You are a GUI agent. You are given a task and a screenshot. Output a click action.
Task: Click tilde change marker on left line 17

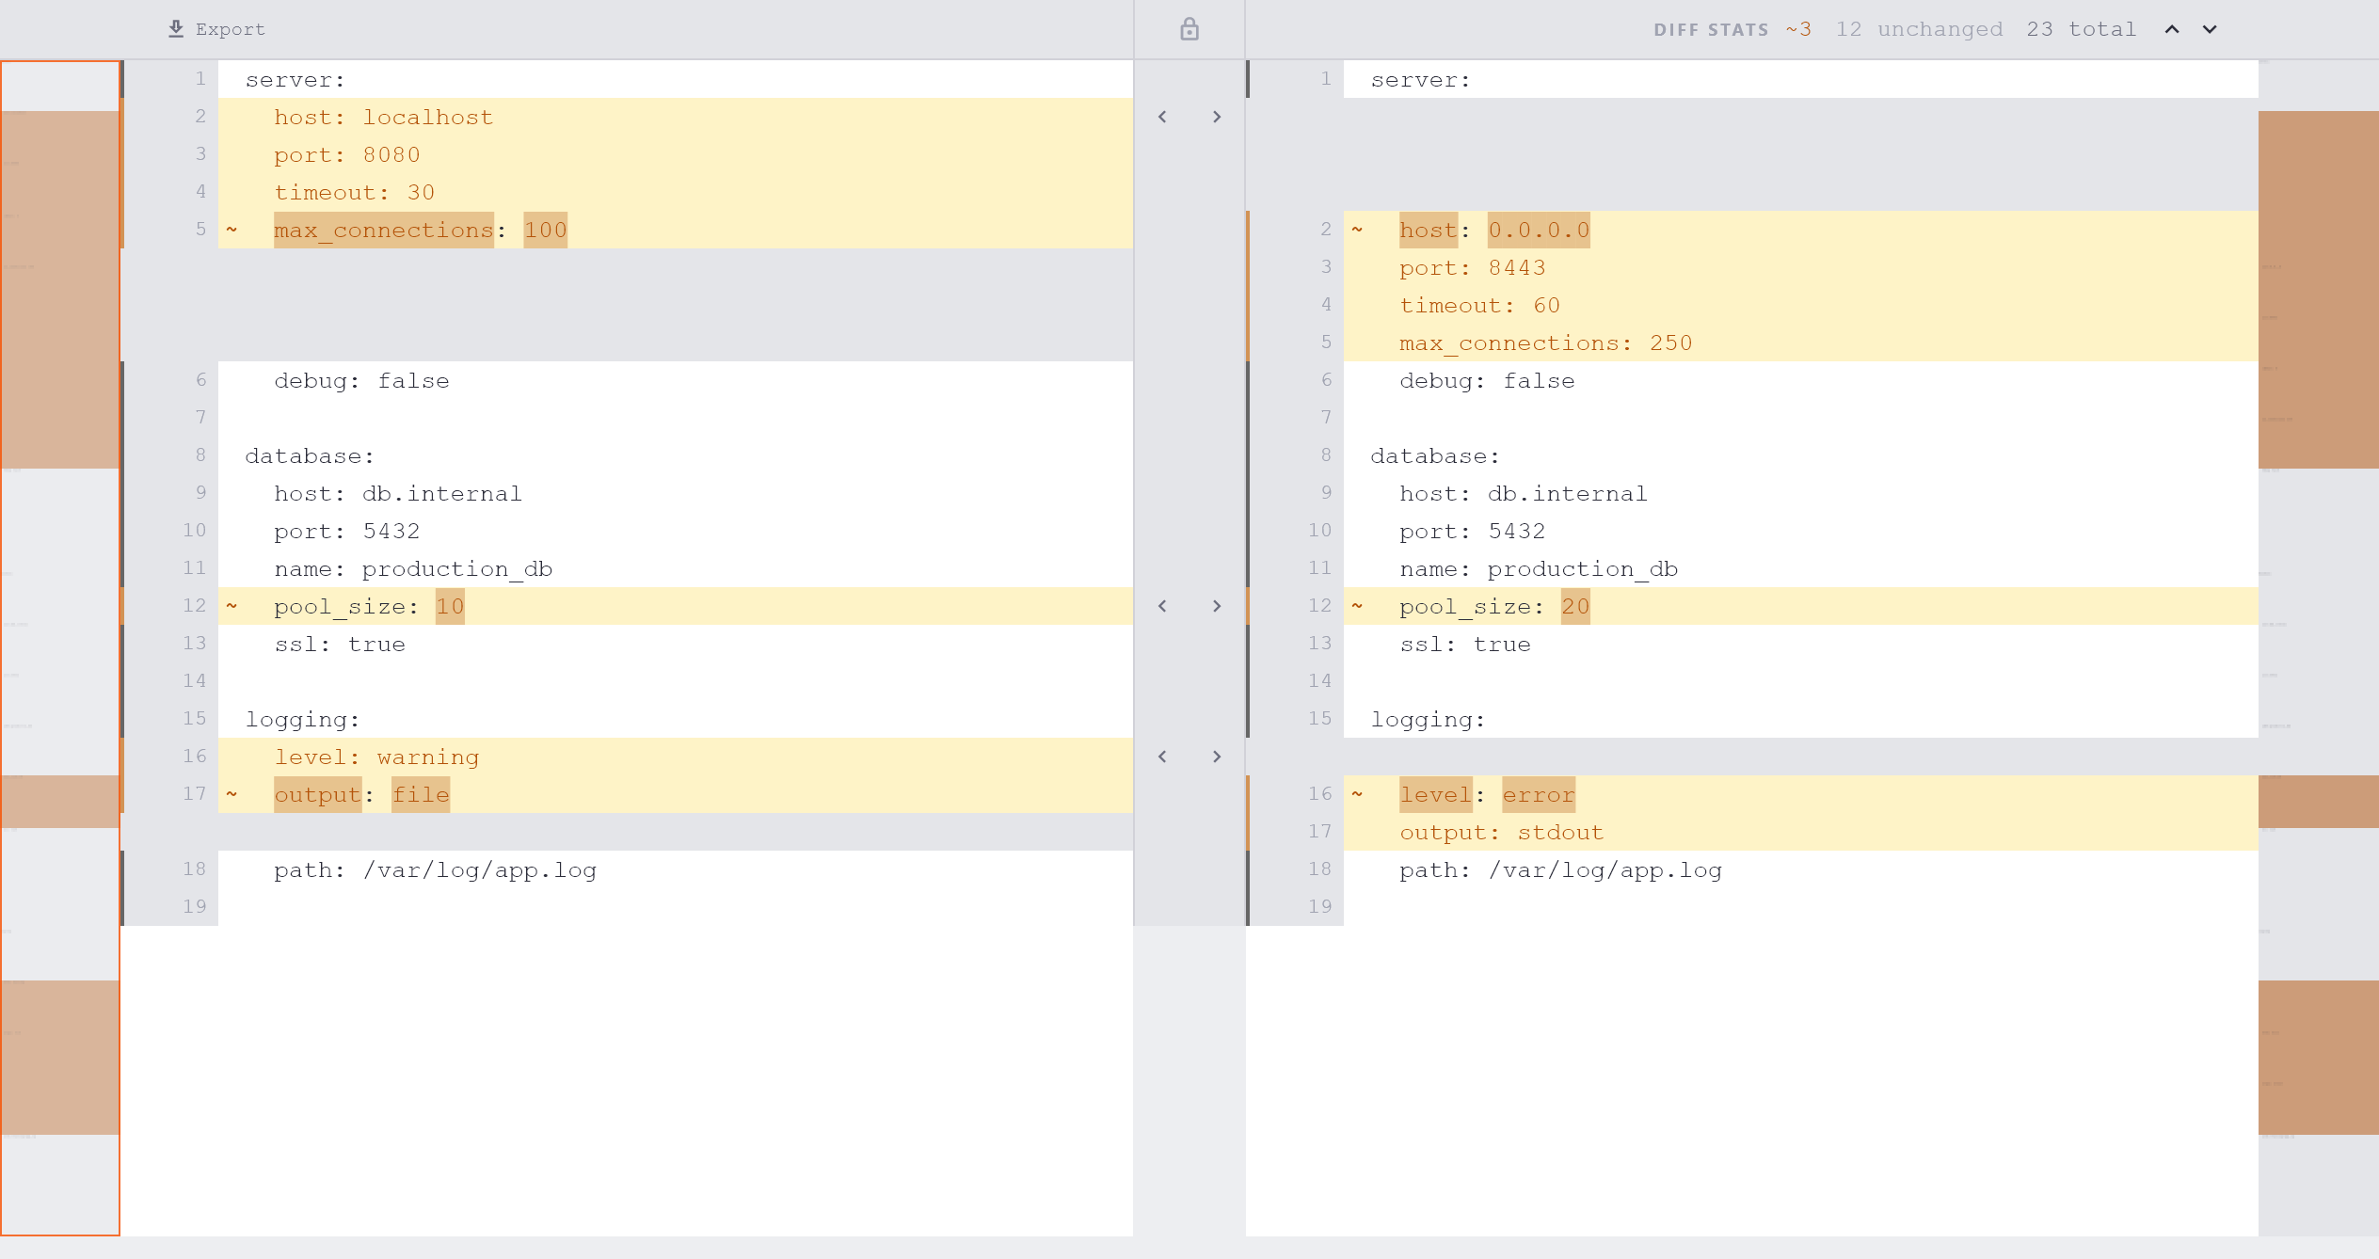[x=232, y=794]
